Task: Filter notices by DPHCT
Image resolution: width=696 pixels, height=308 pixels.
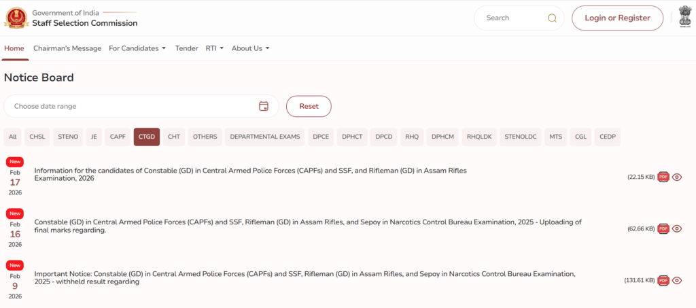Action: pyautogui.click(x=352, y=137)
